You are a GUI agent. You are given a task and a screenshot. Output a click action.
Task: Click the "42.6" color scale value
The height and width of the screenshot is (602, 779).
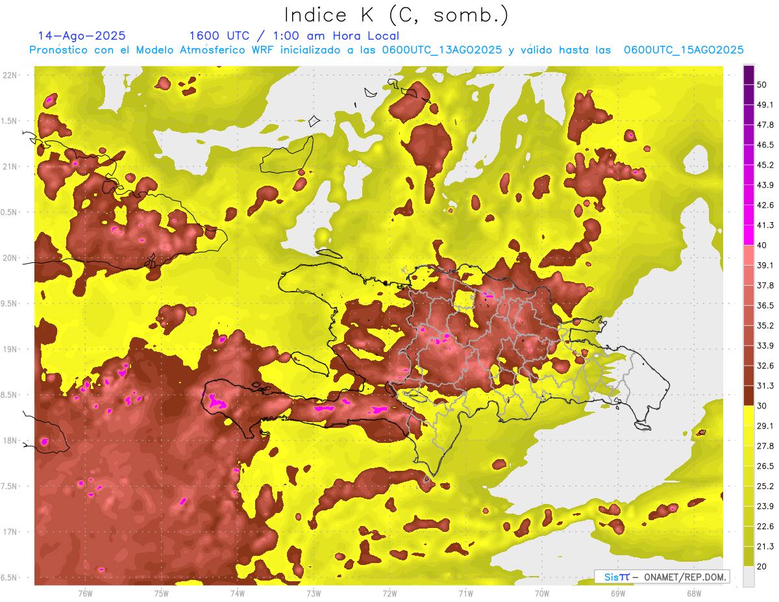pos(765,205)
